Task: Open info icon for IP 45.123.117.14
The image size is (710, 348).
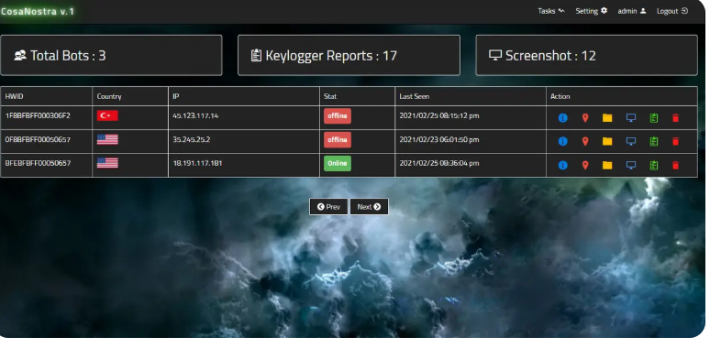Action: (x=563, y=118)
